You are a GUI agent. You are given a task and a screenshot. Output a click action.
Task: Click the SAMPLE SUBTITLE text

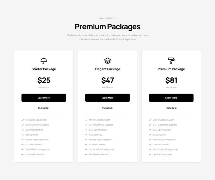[x=107, y=18]
